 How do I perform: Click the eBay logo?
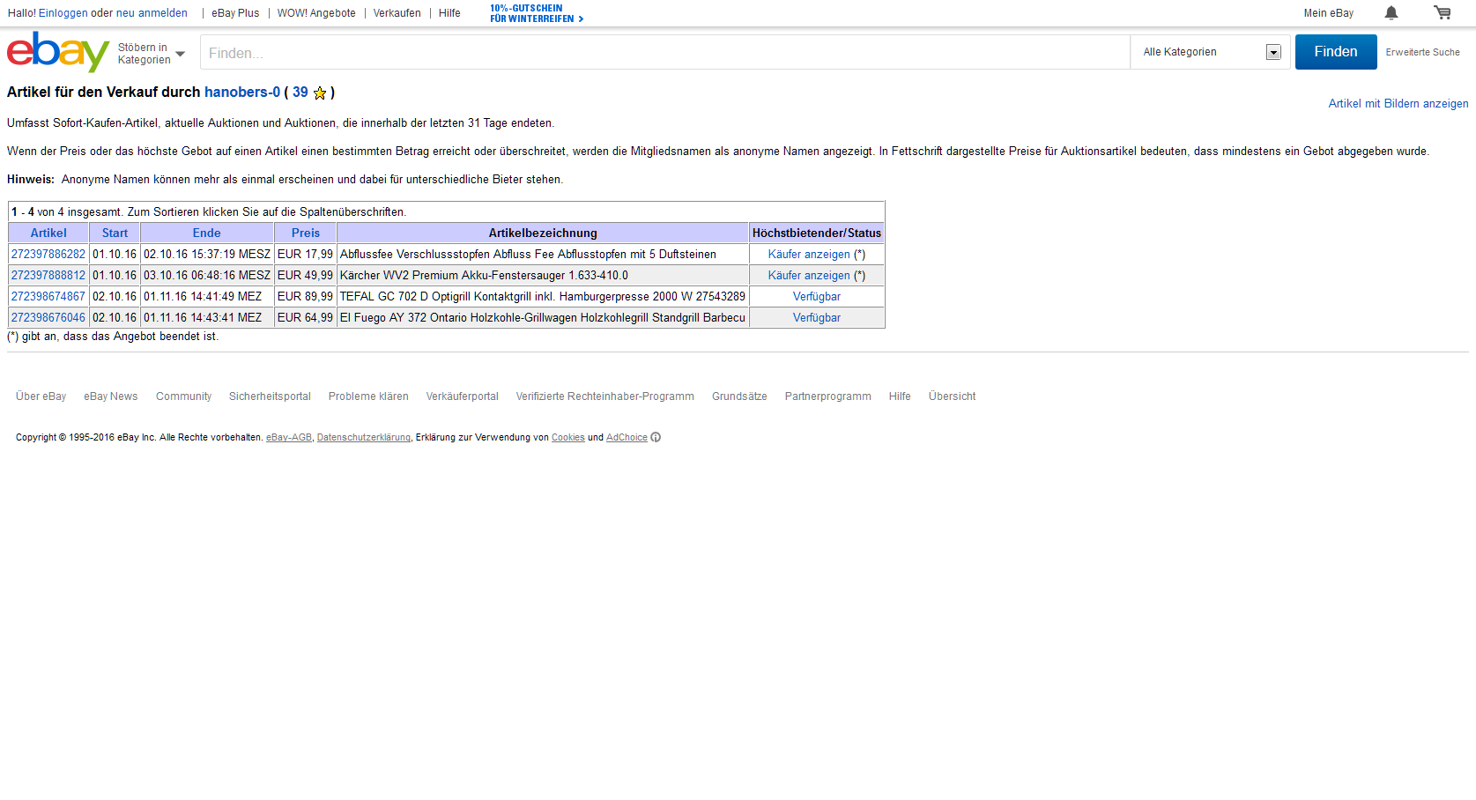(58, 52)
